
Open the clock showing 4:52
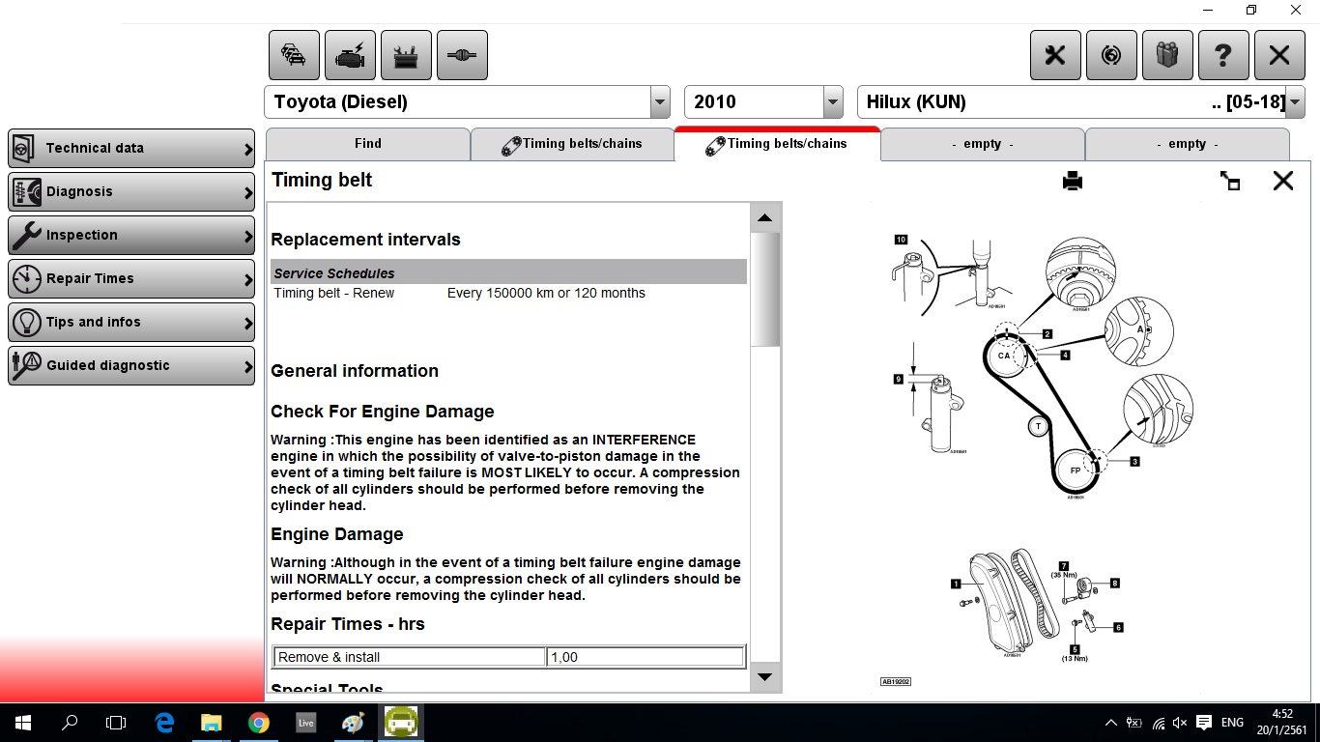coord(1282,723)
